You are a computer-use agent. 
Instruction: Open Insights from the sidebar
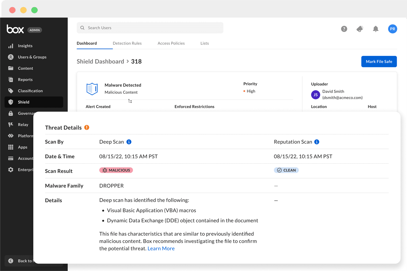click(25, 46)
